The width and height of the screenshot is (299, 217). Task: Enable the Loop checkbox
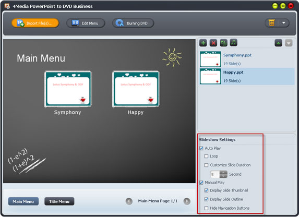(x=206, y=156)
